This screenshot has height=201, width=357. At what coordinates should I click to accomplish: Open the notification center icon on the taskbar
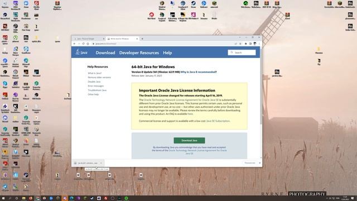pyautogui.click(x=353, y=198)
